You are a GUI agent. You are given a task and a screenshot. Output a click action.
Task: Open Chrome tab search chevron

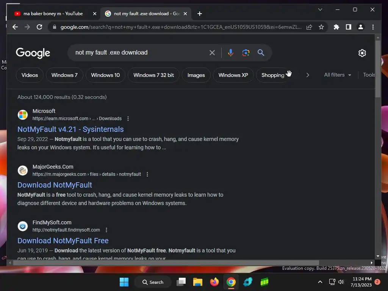point(320,9)
